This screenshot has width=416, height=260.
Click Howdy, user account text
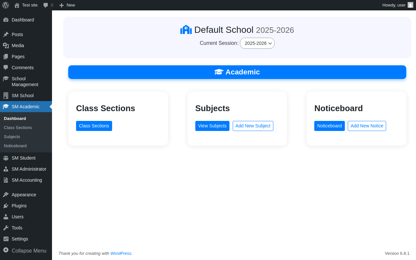pos(394,5)
